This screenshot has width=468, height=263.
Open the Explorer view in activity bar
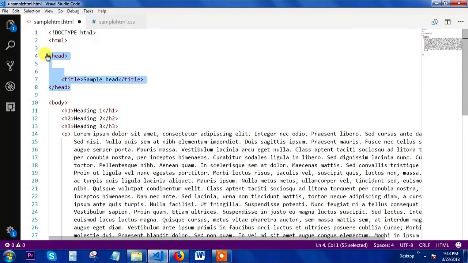10,25
